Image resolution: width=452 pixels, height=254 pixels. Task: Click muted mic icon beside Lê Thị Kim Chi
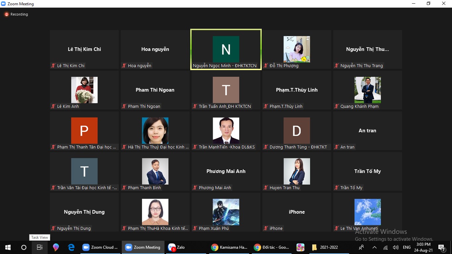[53, 66]
